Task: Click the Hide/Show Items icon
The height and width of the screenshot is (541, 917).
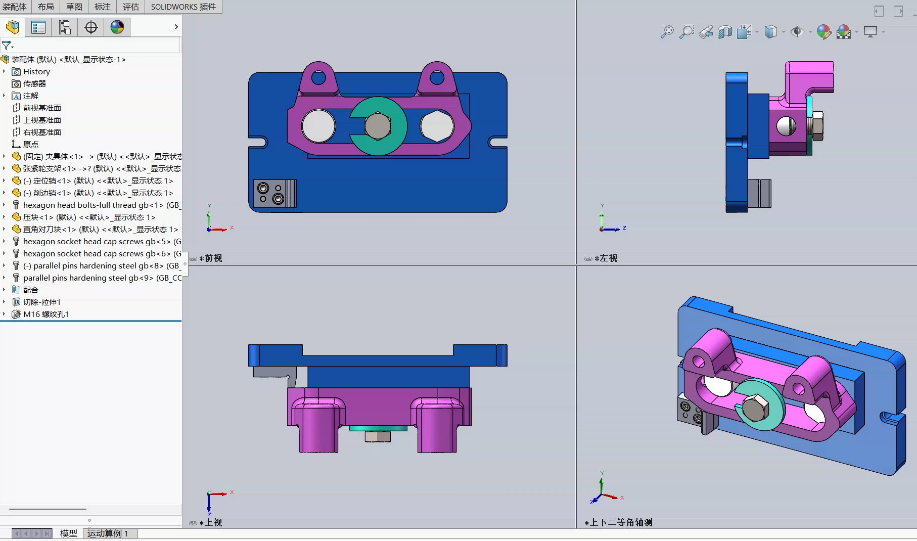Action: point(797,32)
